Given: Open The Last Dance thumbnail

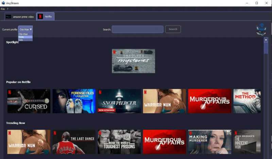Looking at the screenshot, I should (x=74, y=142).
